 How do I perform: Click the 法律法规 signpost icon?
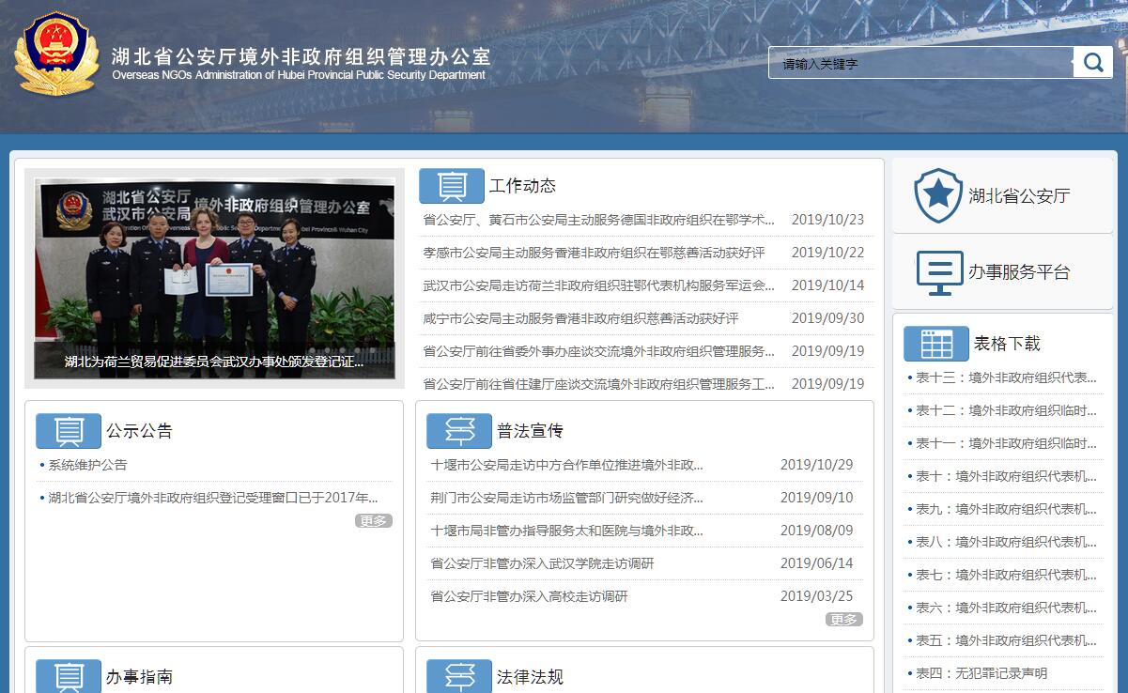pos(458,676)
